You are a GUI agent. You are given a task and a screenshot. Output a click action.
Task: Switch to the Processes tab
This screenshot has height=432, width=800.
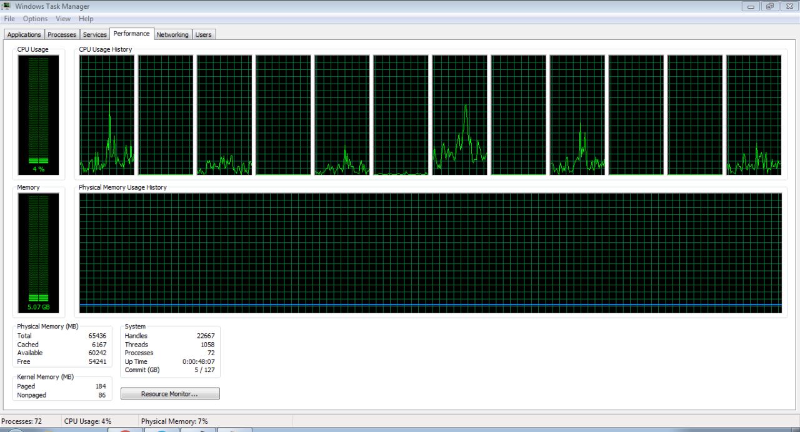62,35
